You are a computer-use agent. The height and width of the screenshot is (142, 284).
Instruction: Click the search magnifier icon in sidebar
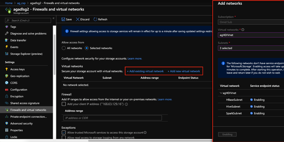[x=8, y=20]
